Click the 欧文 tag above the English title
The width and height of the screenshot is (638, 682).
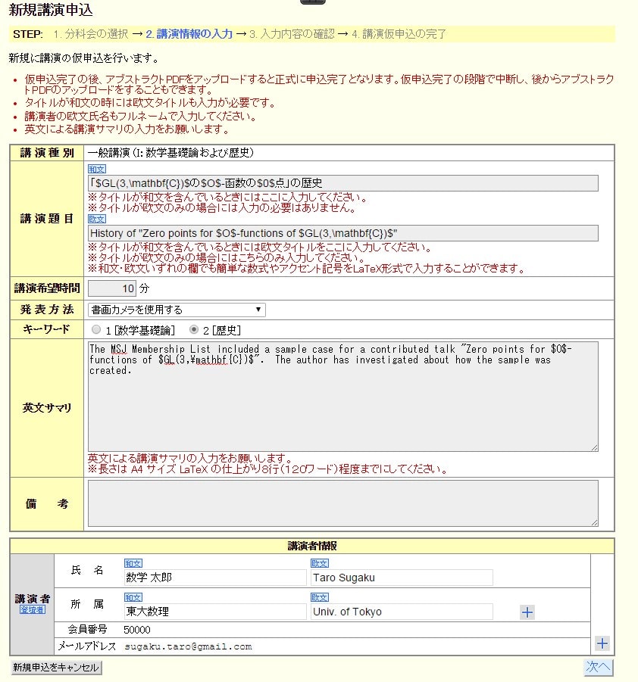click(x=97, y=219)
